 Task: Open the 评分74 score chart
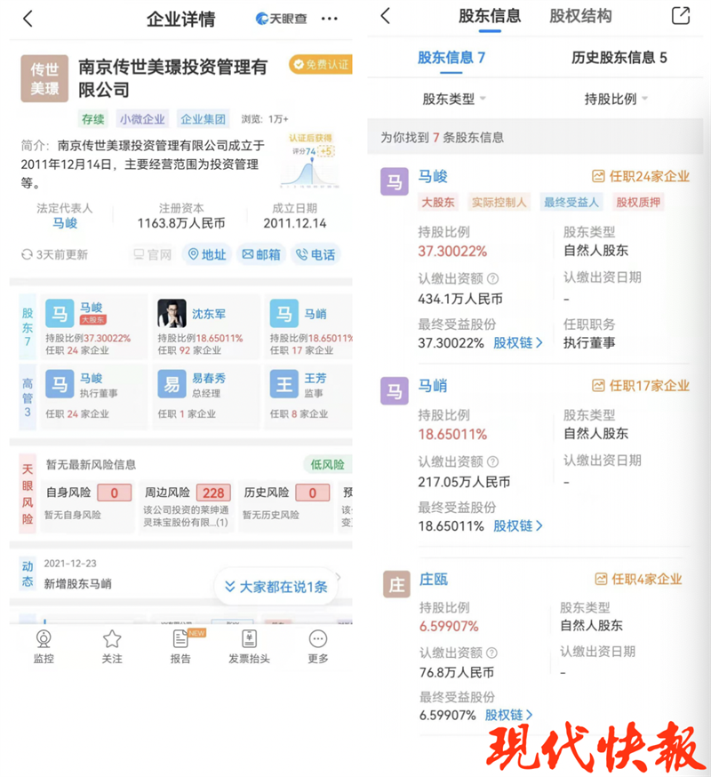coord(311,161)
